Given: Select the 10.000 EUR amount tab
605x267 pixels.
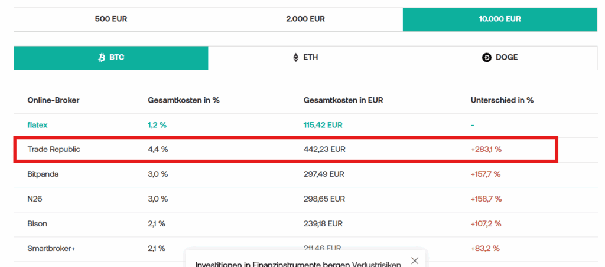Looking at the screenshot, I should click(x=500, y=19).
